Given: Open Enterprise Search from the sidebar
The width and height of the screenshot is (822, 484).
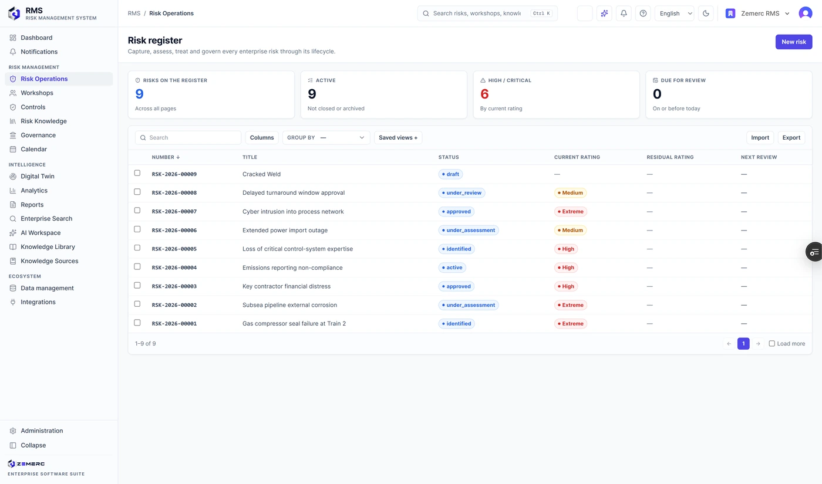Looking at the screenshot, I should [x=59, y=218].
